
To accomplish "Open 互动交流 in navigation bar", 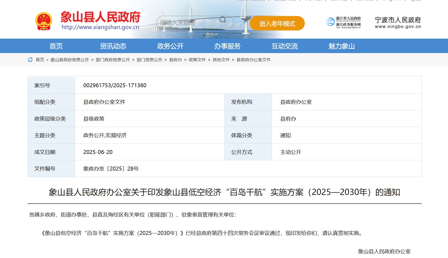I will (x=285, y=46).
